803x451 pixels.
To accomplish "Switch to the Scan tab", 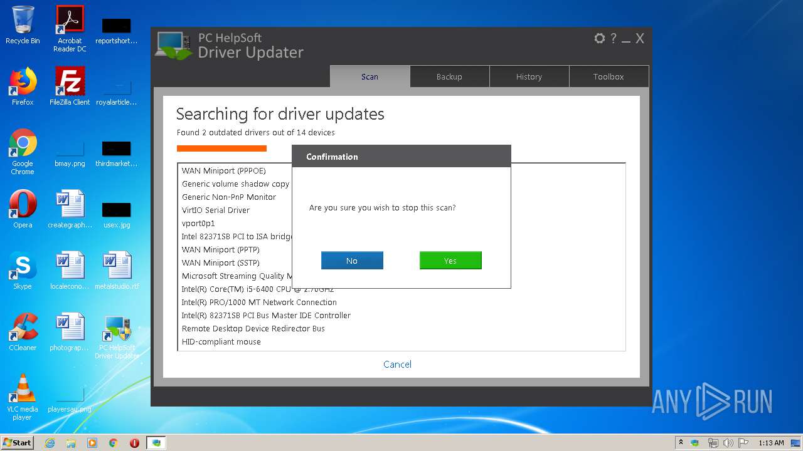I will pyautogui.click(x=370, y=76).
